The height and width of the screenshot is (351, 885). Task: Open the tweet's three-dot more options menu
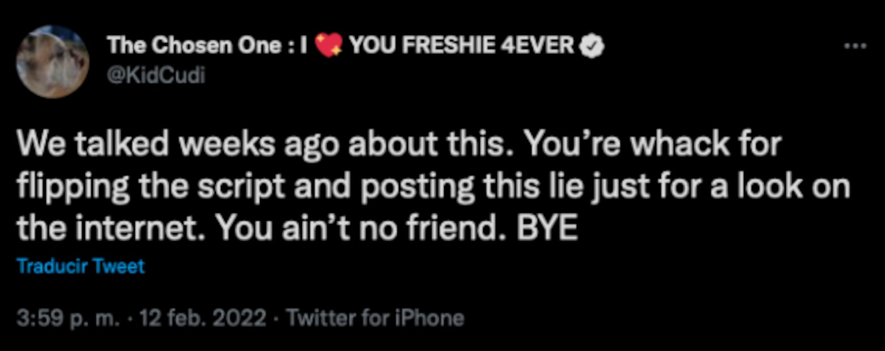pyautogui.click(x=855, y=46)
